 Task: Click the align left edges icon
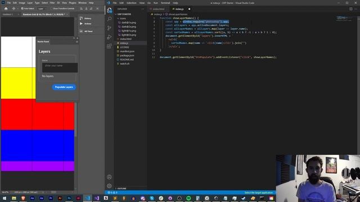[82, 8]
